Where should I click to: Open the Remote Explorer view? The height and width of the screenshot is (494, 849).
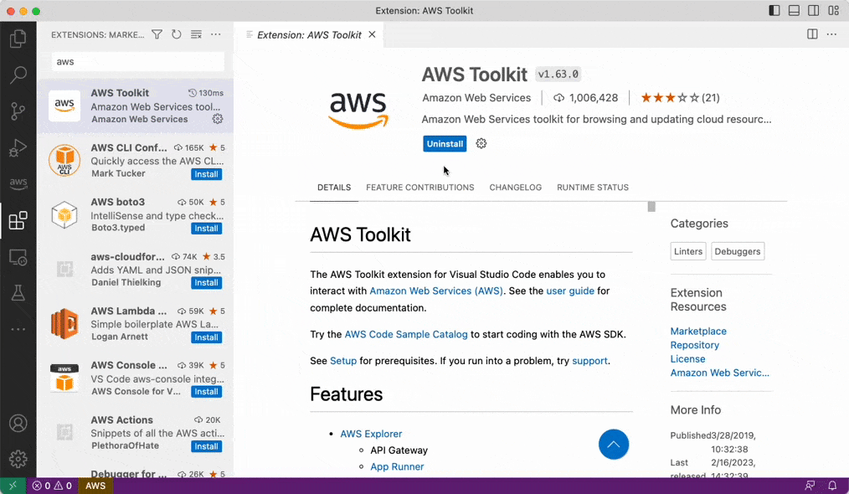[18, 257]
